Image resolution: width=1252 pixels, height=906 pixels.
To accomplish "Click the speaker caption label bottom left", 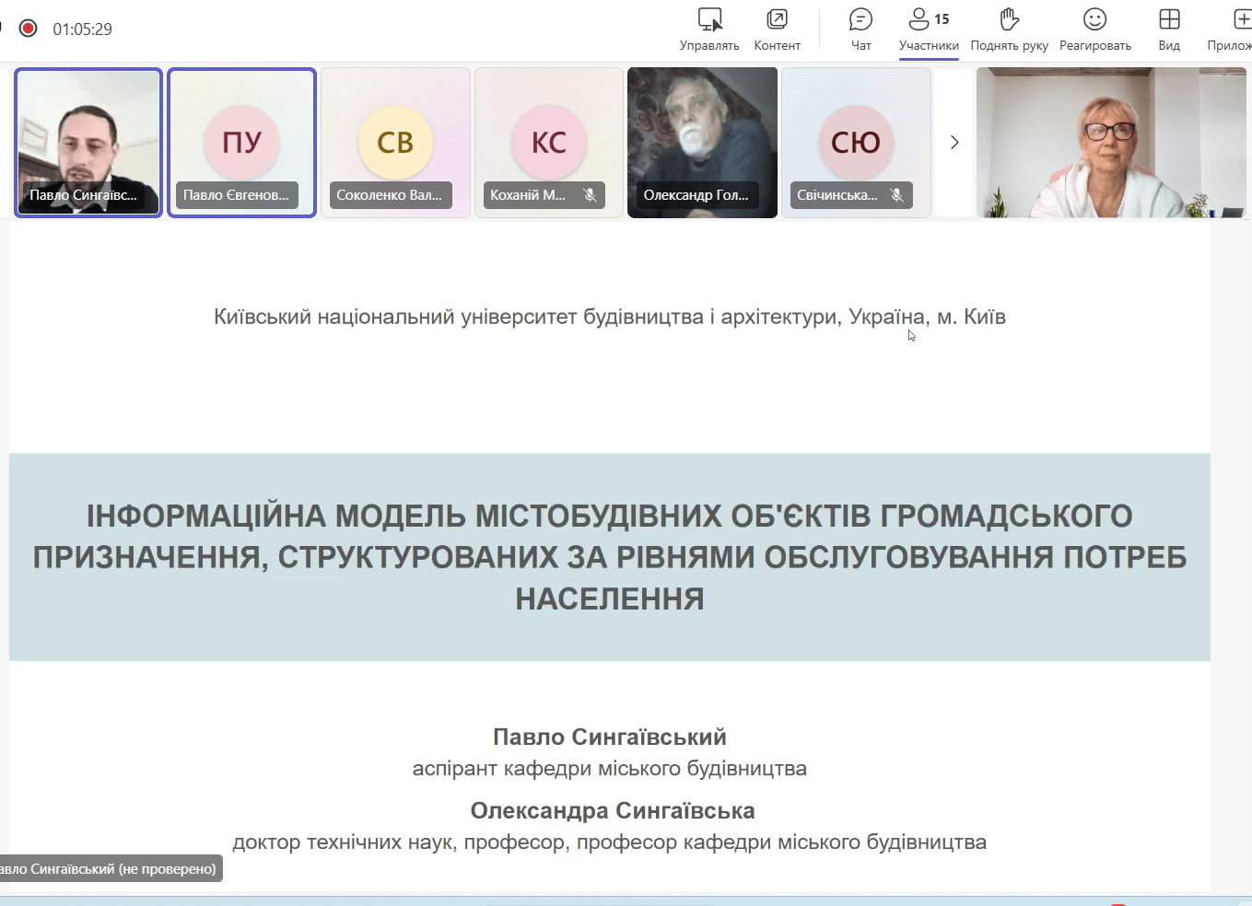I will (111, 868).
